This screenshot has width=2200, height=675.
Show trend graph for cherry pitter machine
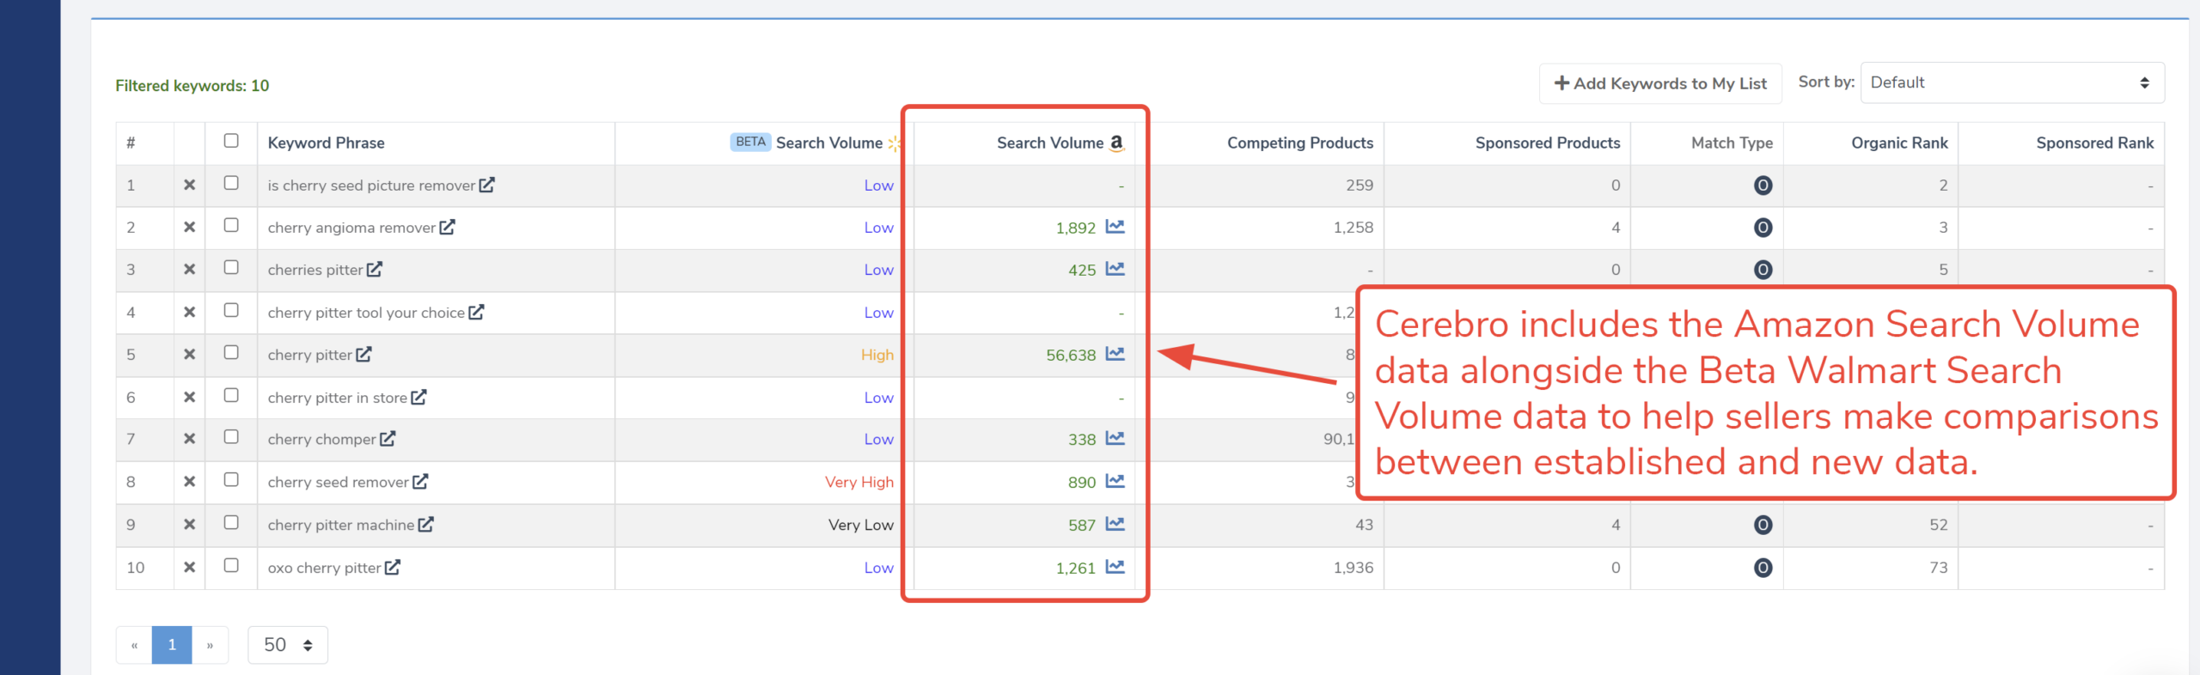(x=1115, y=524)
